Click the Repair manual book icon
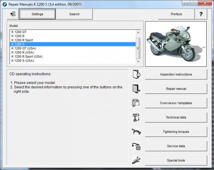Screen dimensions: 214x170 pos(136,89)
